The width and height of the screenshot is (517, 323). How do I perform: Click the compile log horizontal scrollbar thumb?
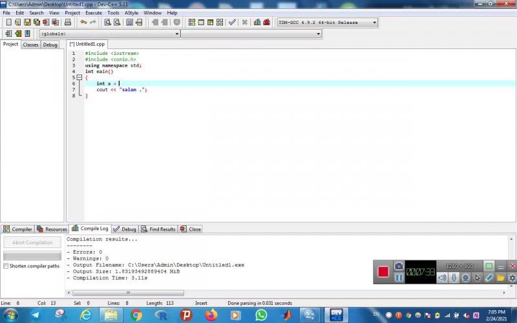(x=128, y=293)
